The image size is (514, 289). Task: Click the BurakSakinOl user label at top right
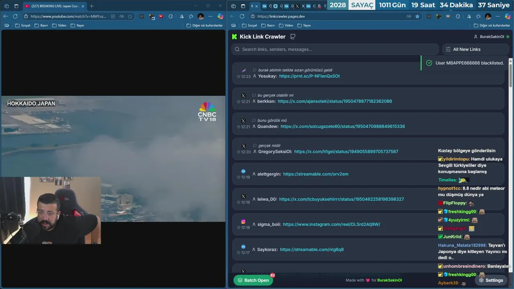492,37
